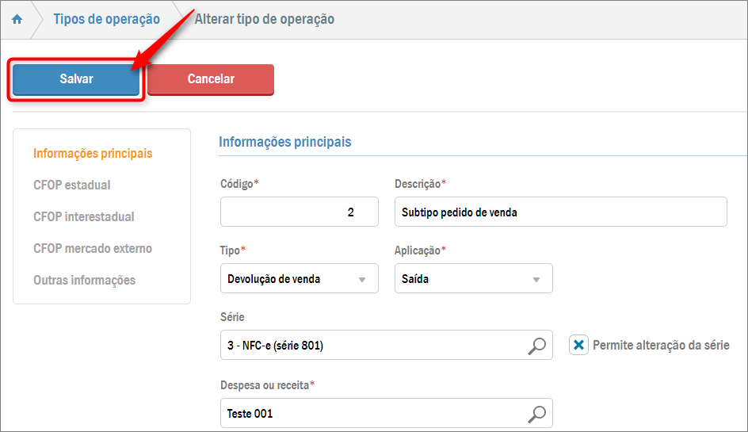Open the CFOP estadual section
The width and height of the screenshot is (748, 432).
(x=72, y=185)
